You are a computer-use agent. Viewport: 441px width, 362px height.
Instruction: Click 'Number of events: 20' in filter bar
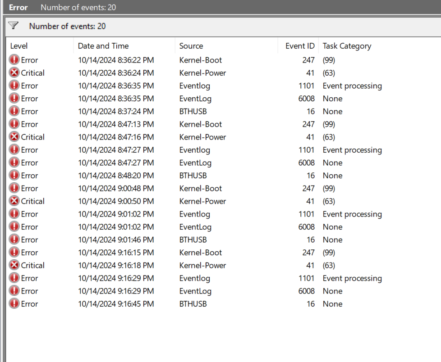[x=67, y=26]
